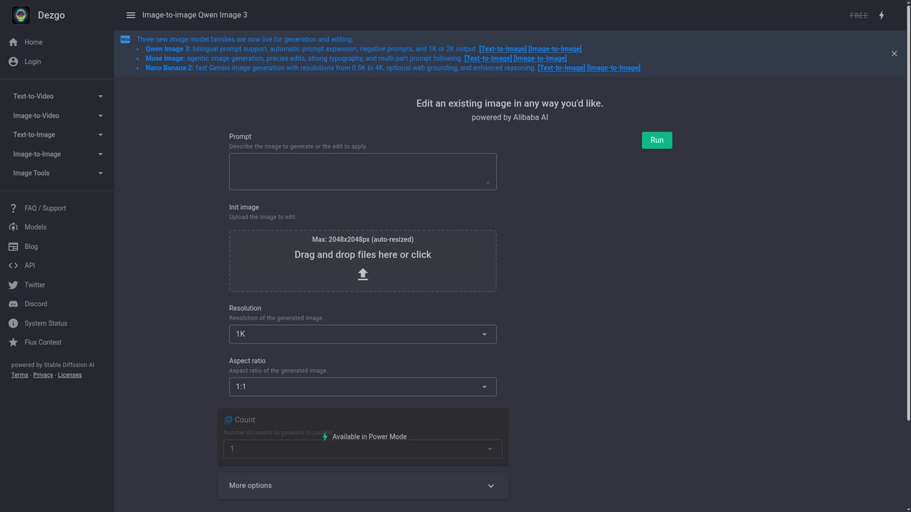The width and height of the screenshot is (911, 512).
Task: Open the Privacy link in footer
Action: coord(43,375)
